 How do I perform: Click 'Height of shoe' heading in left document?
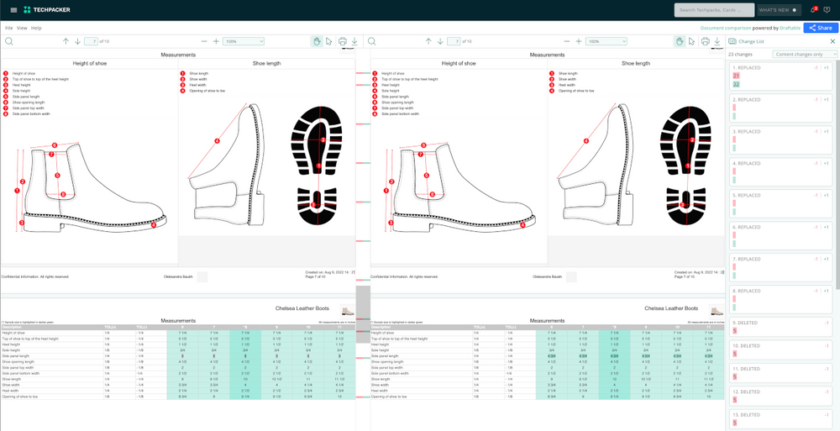pyautogui.click(x=90, y=63)
